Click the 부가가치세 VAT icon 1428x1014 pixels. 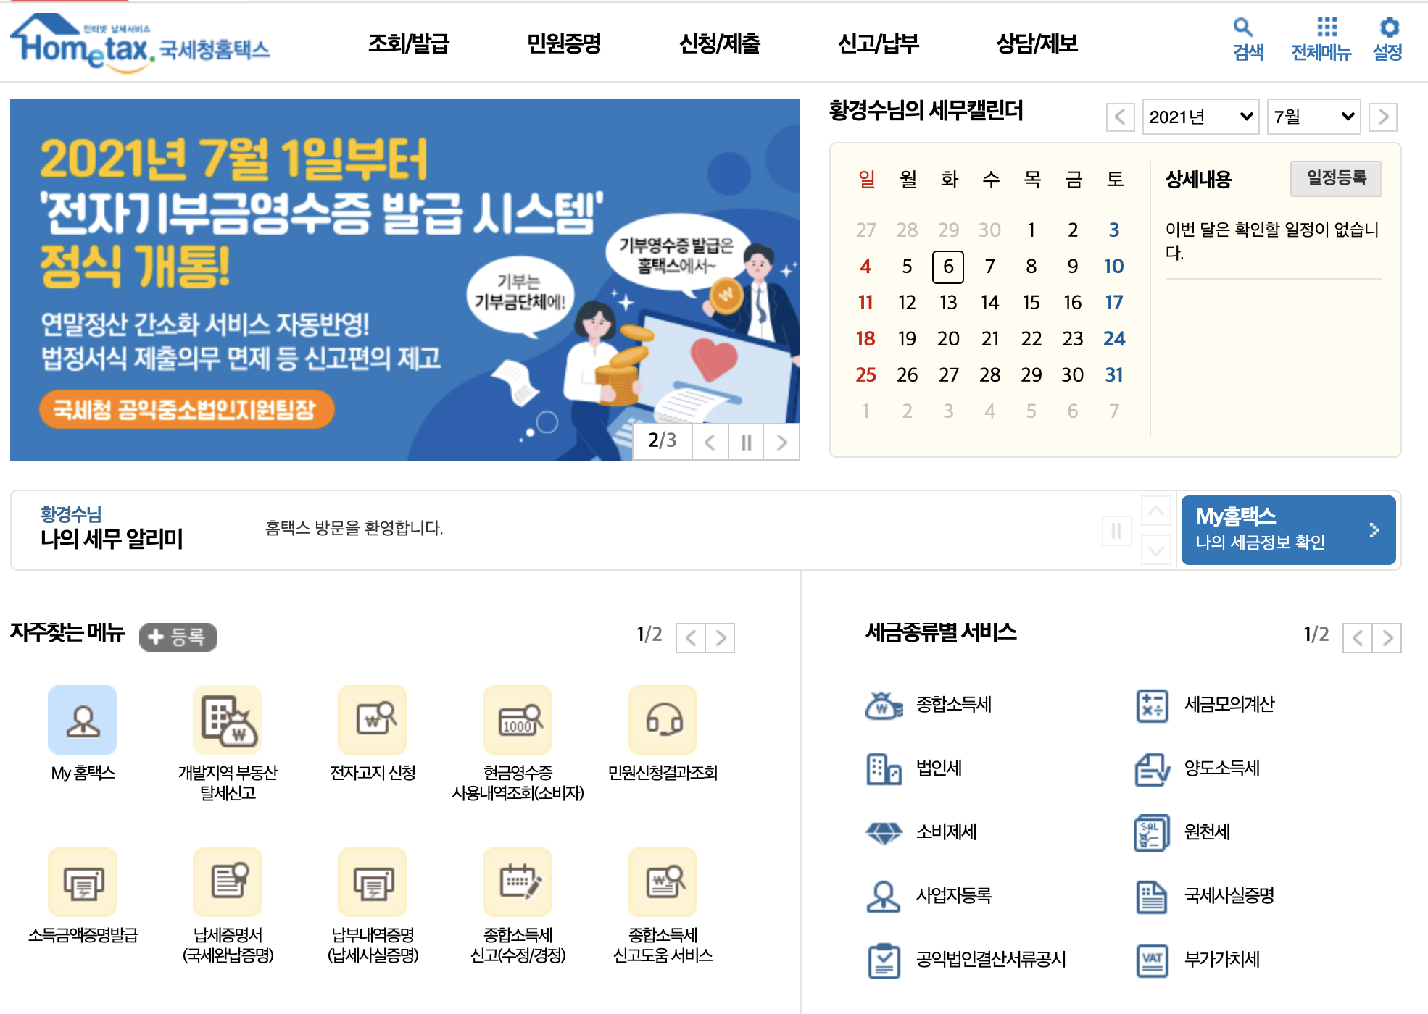point(1152,960)
